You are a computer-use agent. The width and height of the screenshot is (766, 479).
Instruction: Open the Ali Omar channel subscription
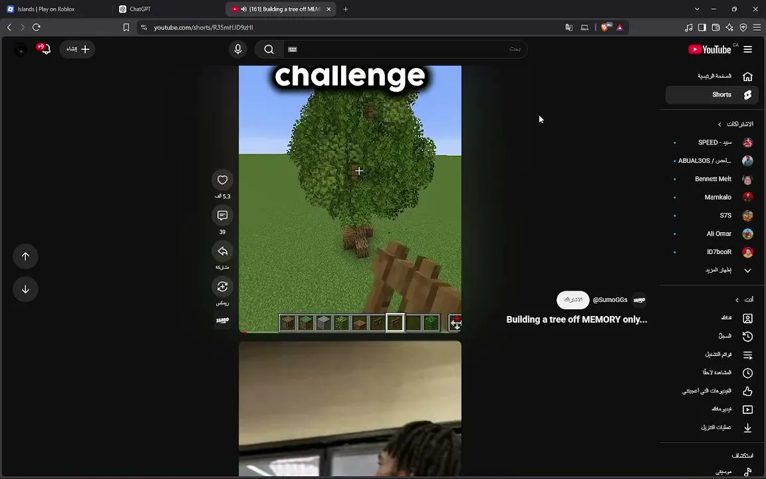[712, 234]
